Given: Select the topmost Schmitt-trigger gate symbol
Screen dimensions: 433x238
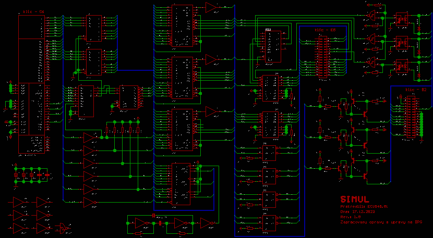Looking at the screenshot, I should click(x=372, y=14).
